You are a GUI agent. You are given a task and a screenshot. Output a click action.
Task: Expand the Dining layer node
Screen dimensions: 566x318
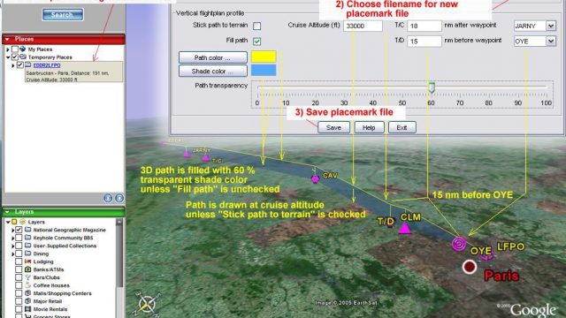coord(13,254)
